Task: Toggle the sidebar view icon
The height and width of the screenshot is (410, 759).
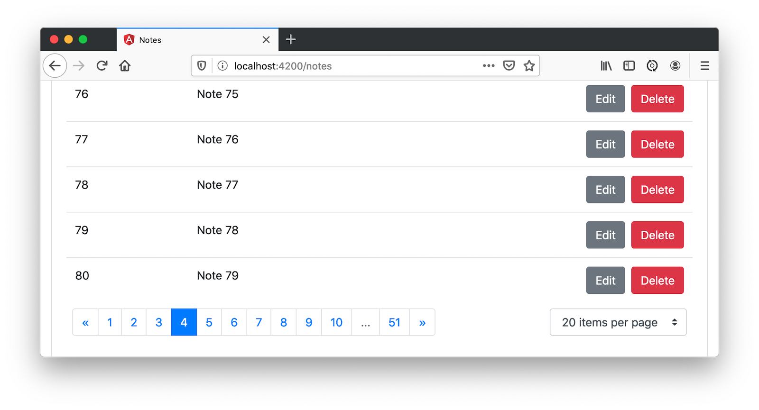Action: coord(629,66)
